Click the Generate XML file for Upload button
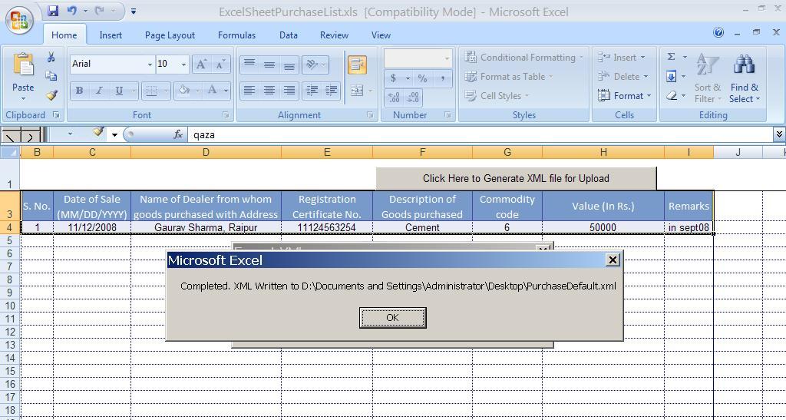This screenshot has width=786, height=420. tap(516, 178)
